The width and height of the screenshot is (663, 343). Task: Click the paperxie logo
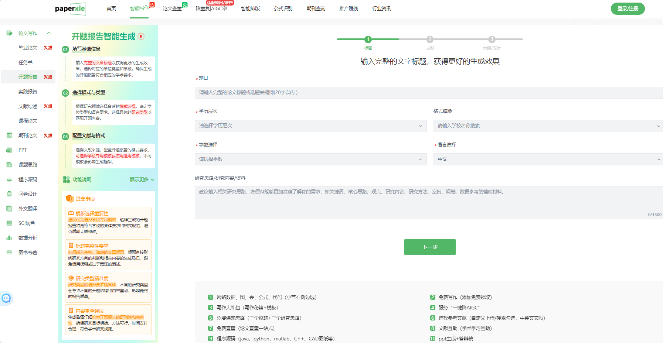[70, 8]
